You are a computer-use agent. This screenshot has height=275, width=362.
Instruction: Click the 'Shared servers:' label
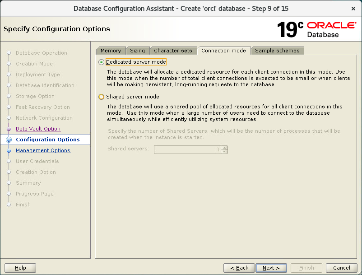(128, 149)
